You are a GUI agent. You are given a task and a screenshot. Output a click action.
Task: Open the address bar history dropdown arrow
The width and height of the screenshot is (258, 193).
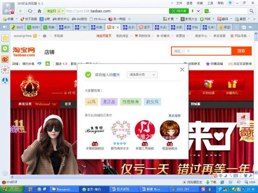point(198,11)
